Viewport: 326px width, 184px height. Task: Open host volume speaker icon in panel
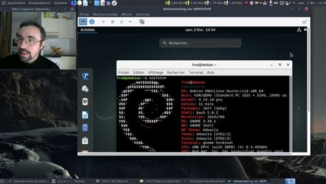coord(276,3)
